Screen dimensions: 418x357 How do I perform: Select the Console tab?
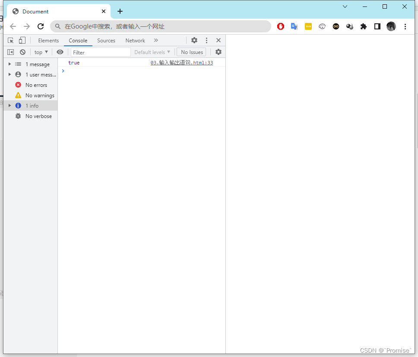click(x=78, y=41)
